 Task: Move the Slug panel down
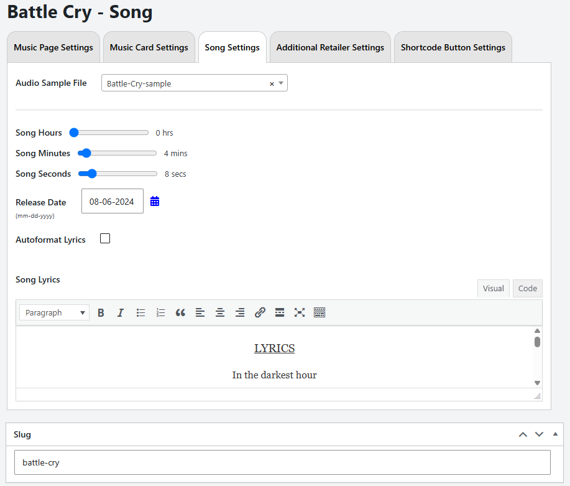tap(539, 434)
